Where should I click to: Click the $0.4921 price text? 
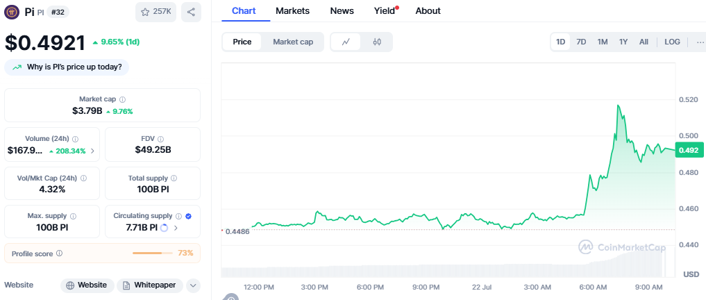pyautogui.click(x=45, y=43)
